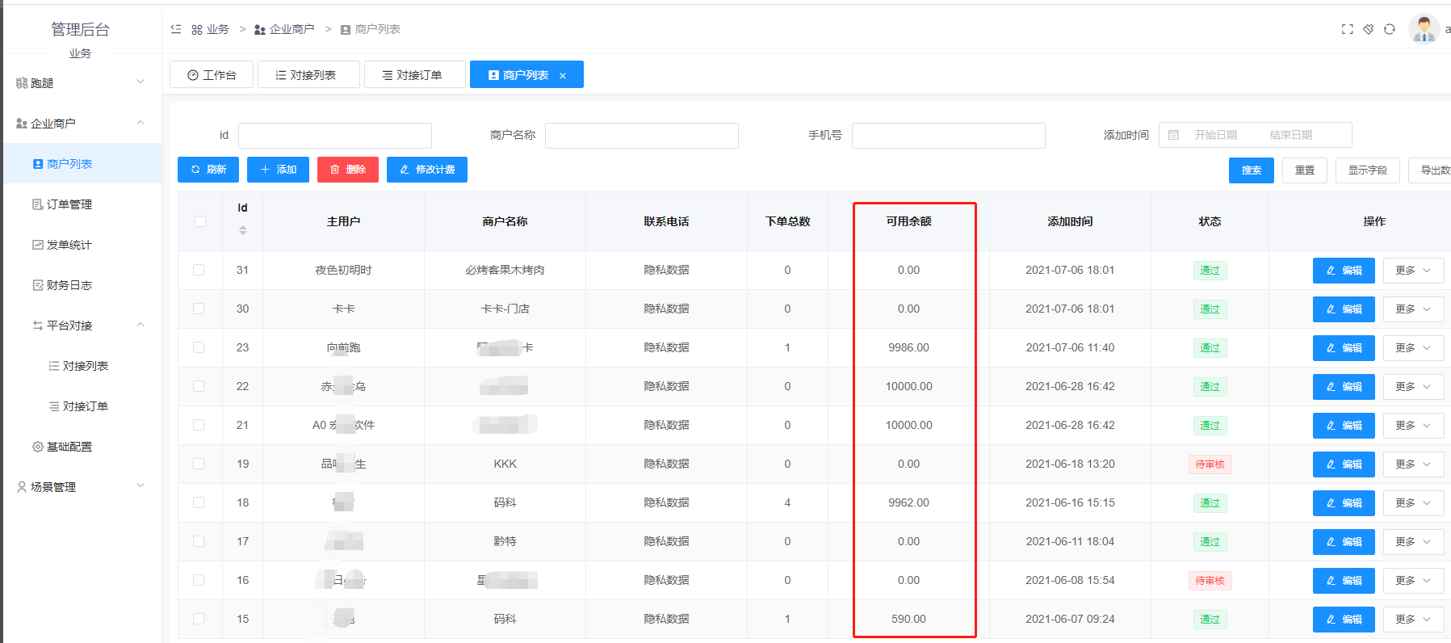Edit the merchant 卡卡-门店 with 编辑
Image resolution: width=1451 pixels, height=643 pixels.
(1344, 309)
